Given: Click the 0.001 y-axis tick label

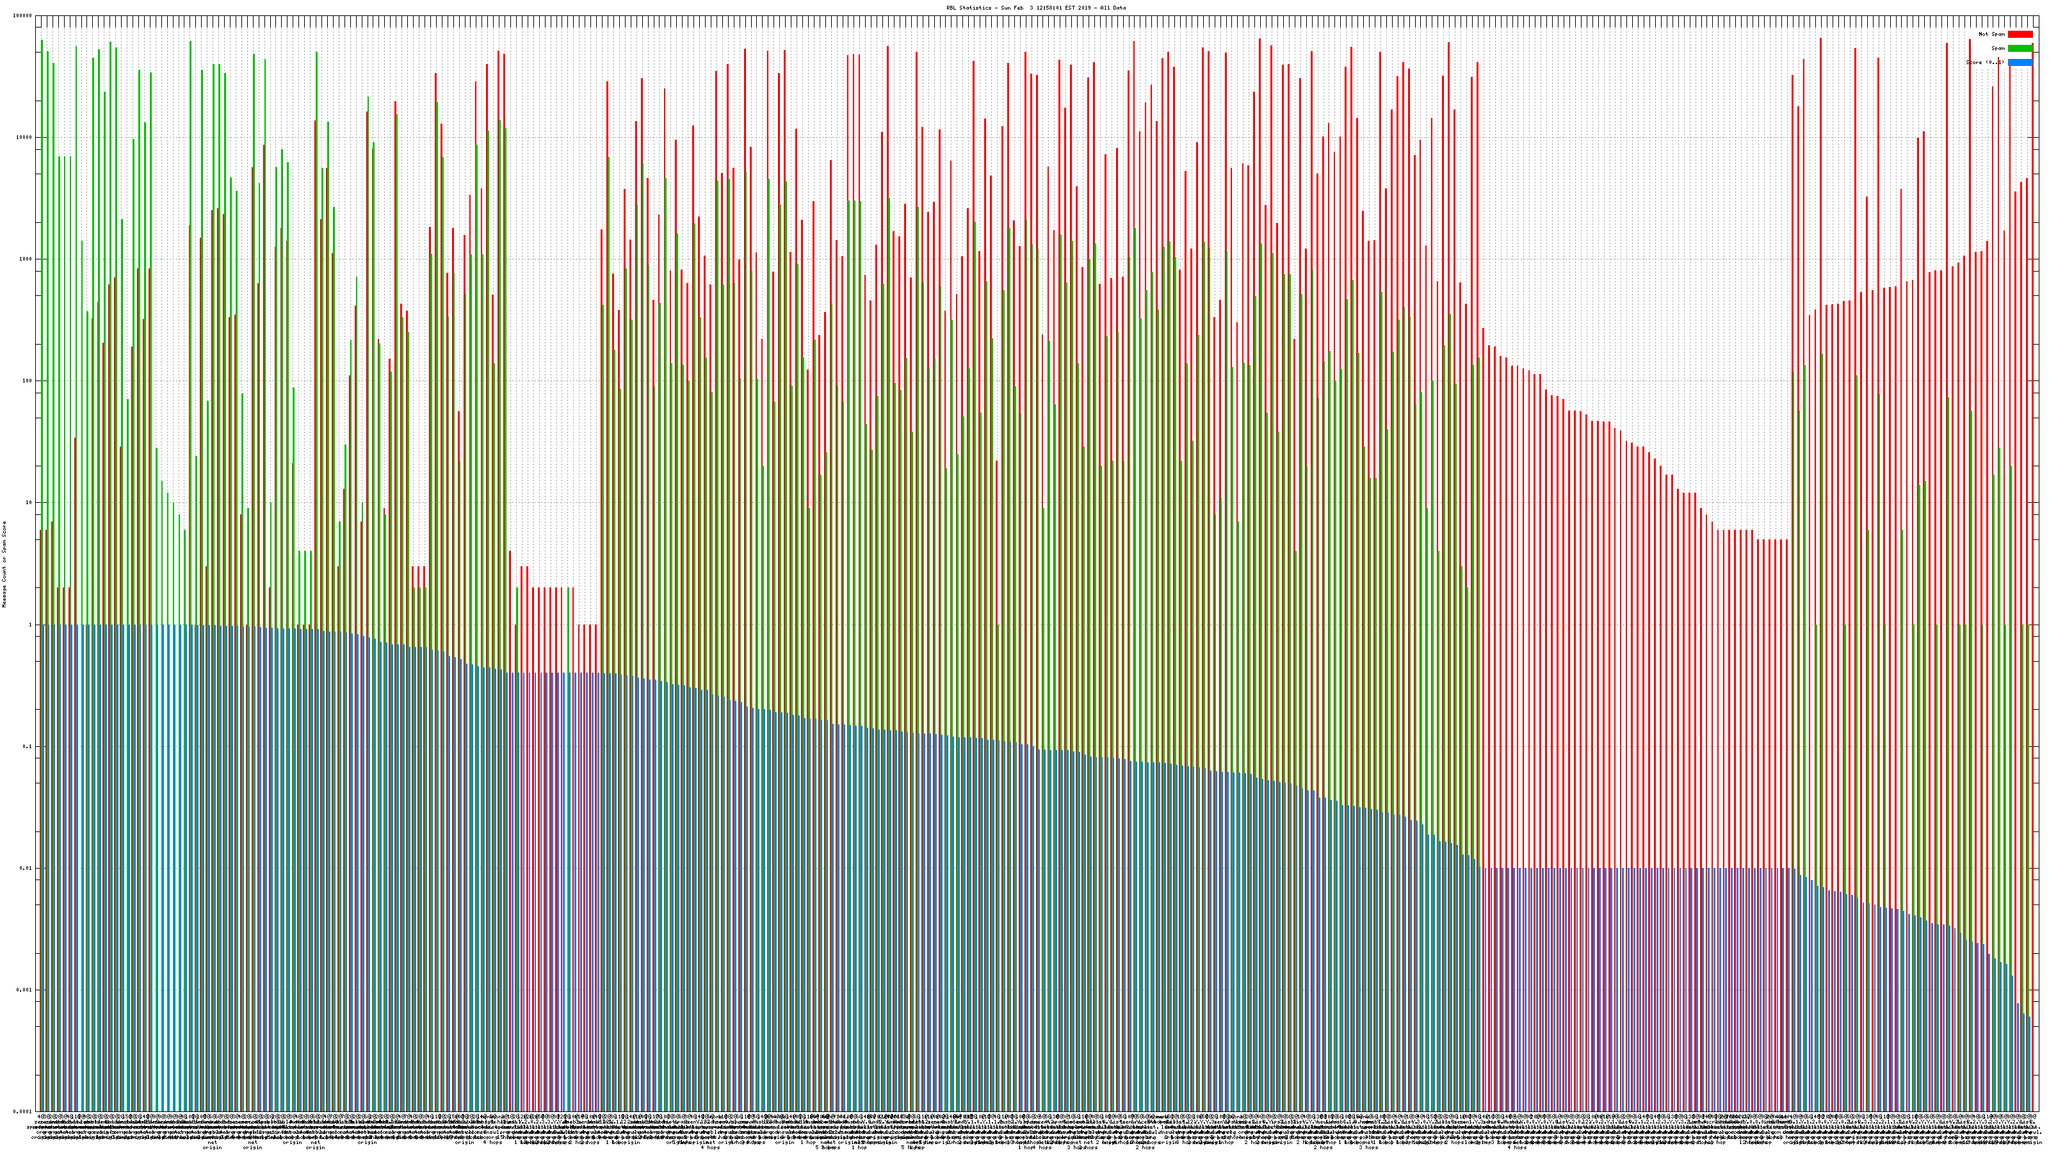Looking at the screenshot, I should coord(25,990).
